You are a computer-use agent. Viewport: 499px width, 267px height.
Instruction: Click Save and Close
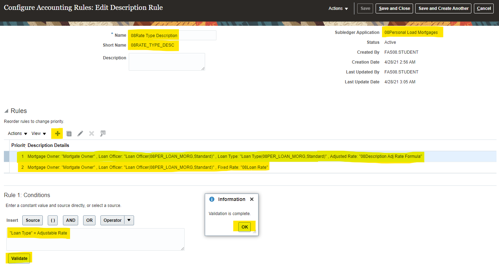[394, 8]
